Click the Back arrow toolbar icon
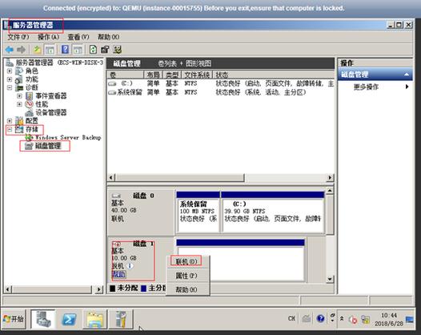Screen dimensions: 421x335 pos(10,50)
